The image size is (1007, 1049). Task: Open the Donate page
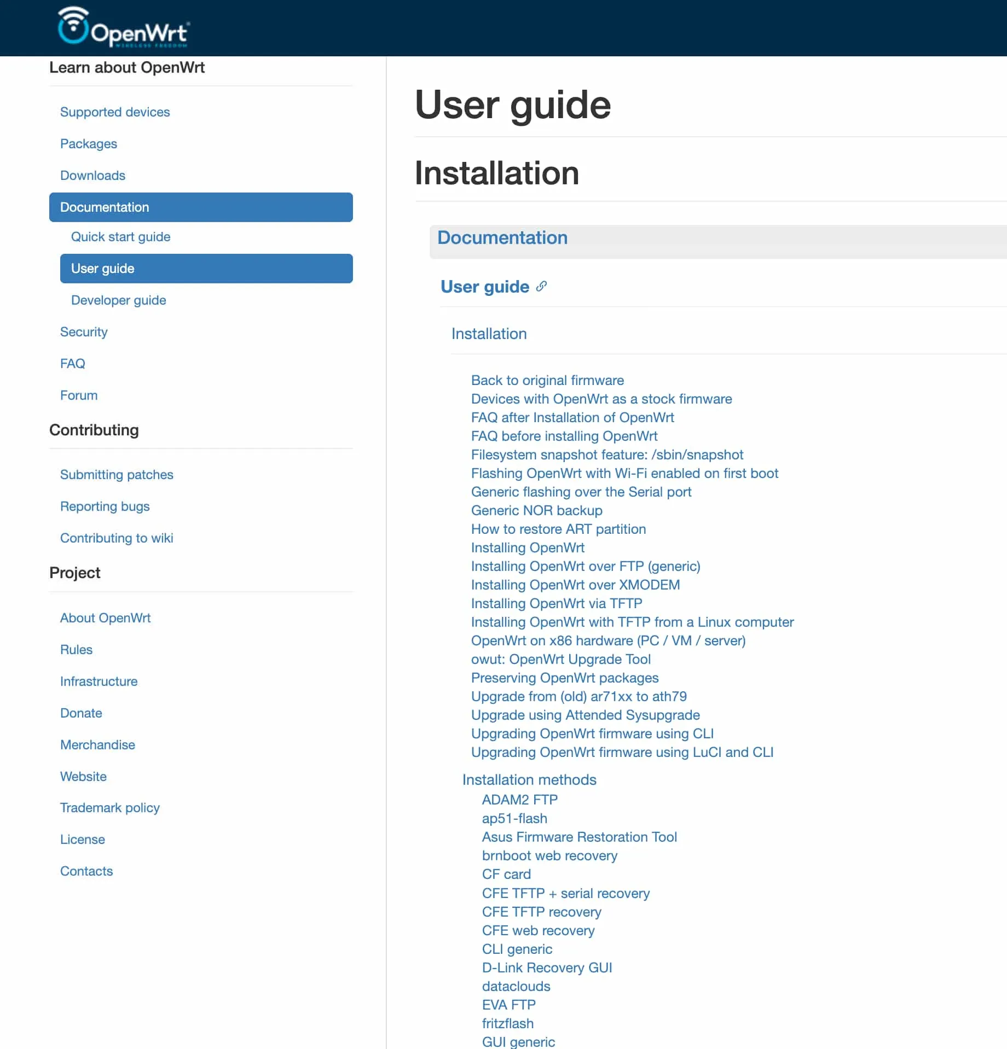[x=81, y=713]
